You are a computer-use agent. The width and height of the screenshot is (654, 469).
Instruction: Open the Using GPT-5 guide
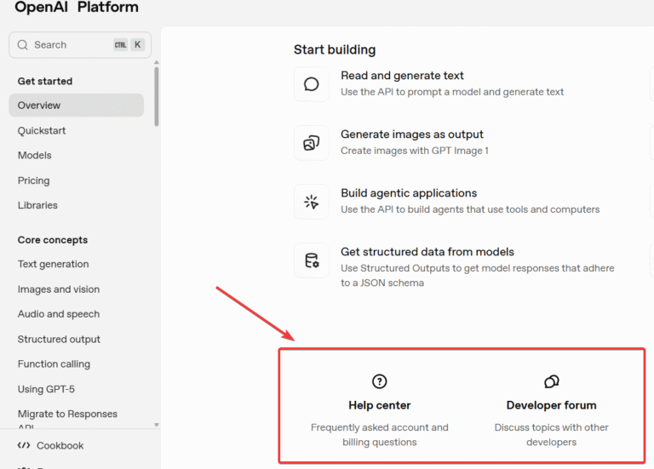click(48, 389)
